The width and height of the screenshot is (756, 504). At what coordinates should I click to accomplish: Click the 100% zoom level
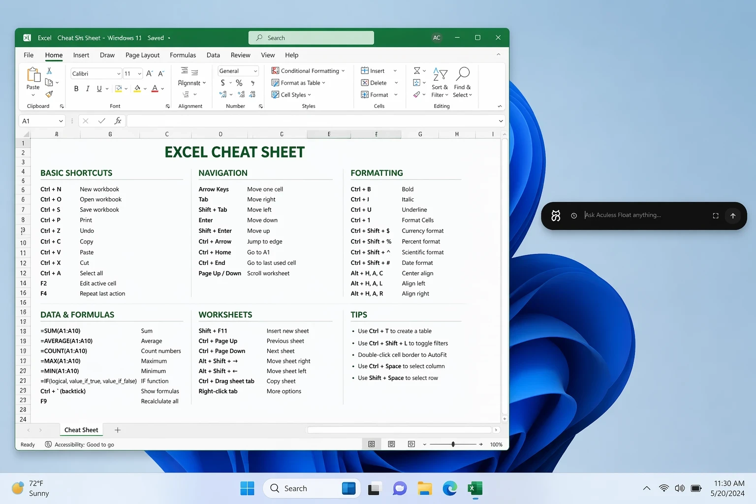[496, 444]
